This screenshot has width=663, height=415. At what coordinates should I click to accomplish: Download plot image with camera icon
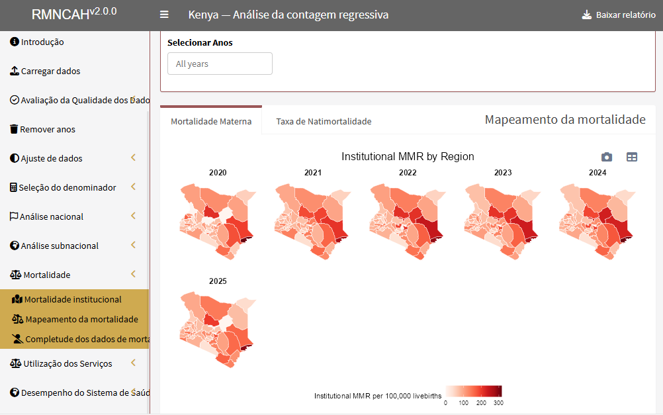point(607,157)
